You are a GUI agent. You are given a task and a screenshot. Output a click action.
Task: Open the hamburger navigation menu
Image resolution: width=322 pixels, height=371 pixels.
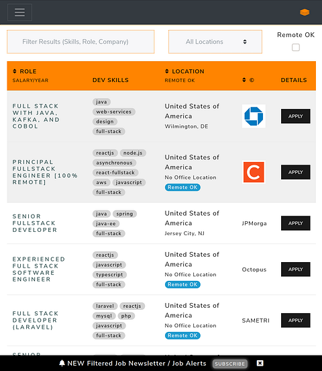tap(19, 12)
